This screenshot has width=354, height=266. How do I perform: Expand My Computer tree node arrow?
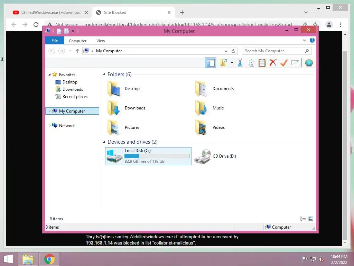click(49, 111)
